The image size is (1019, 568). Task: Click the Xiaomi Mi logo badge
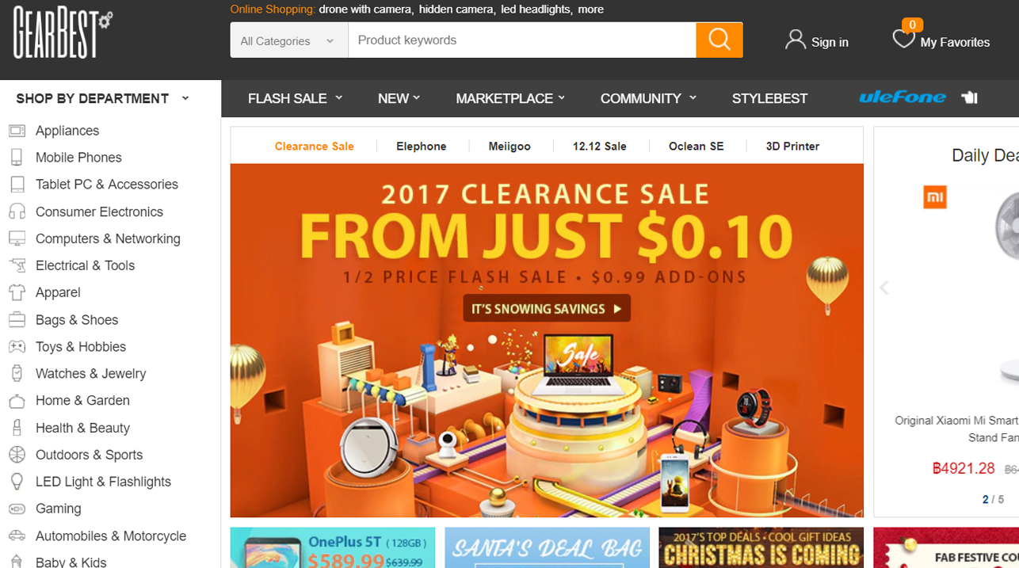point(935,197)
